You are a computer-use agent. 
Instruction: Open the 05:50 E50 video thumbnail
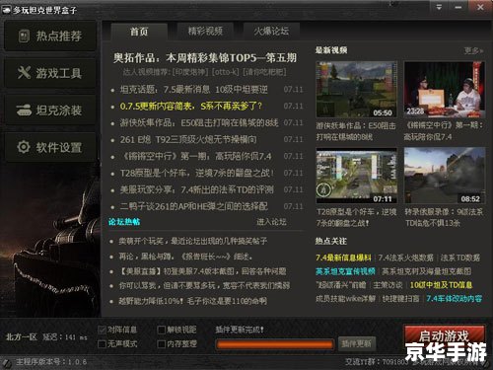click(x=357, y=89)
